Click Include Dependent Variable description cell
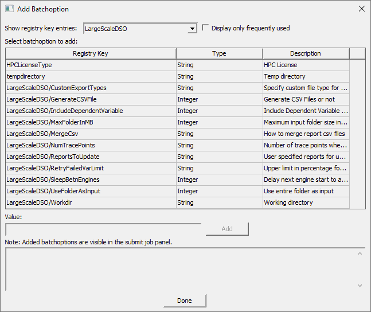371x312 pixels. pyautogui.click(x=306, y=111)
